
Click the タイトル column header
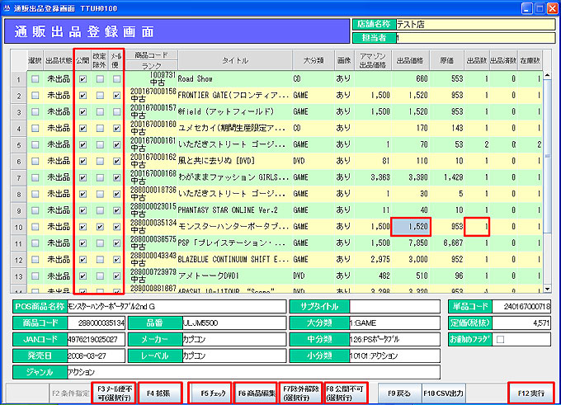point(234,60)
